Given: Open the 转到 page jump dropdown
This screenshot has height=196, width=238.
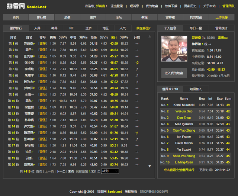Looking at the screenshot, I should [110, 171].
